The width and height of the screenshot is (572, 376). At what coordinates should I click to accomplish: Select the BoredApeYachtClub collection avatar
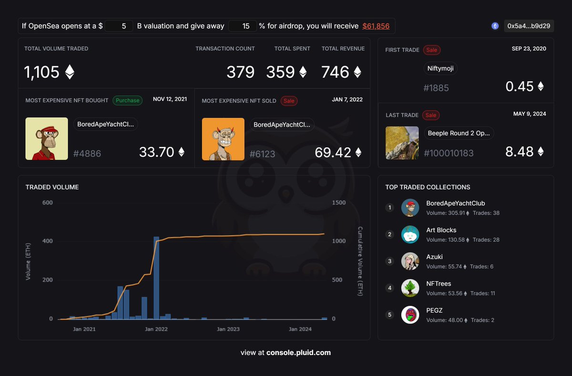click(410, 208)
